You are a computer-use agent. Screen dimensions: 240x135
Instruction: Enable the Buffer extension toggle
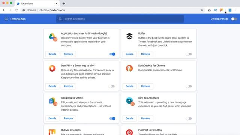click(189, 54)
